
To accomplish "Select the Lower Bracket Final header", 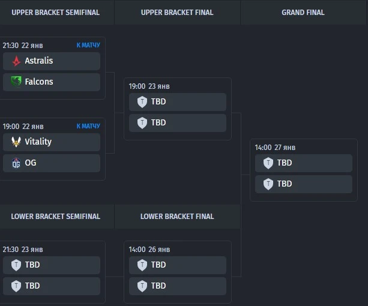I will coord(177,217).
